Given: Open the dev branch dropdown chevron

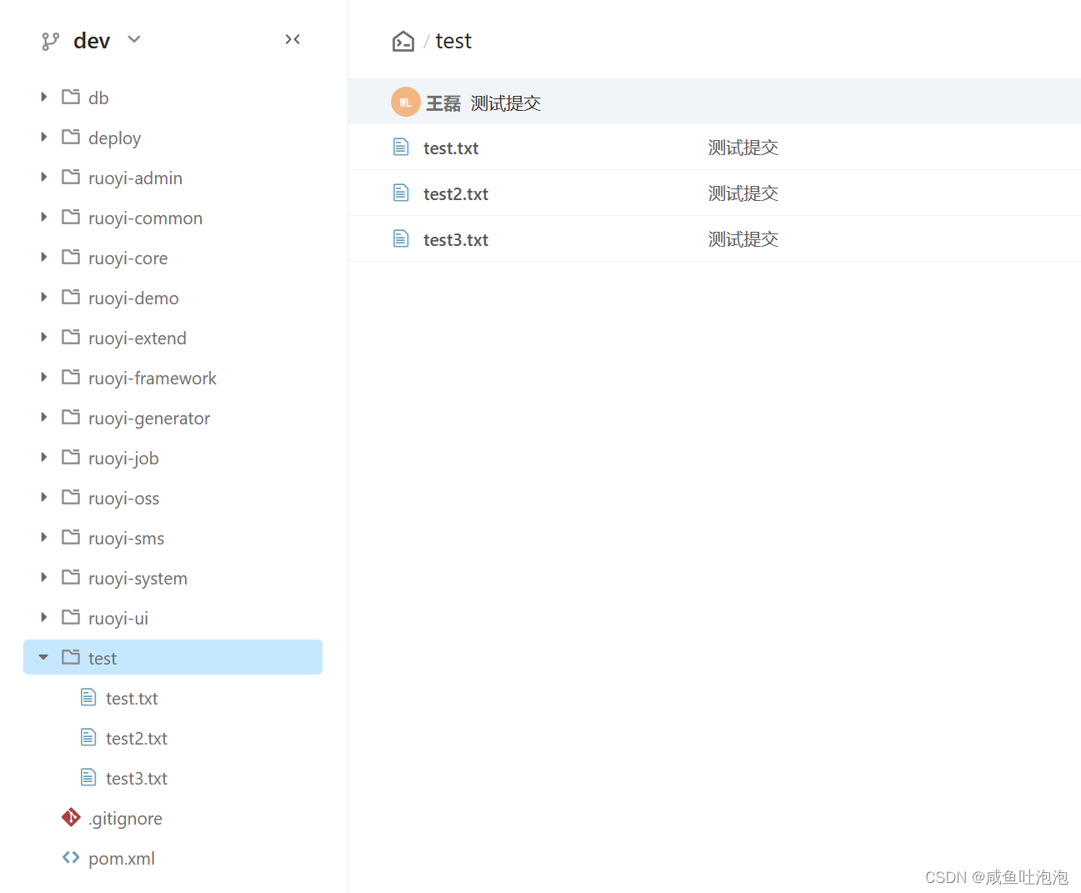Looking at the screenshot, I should pos(134,39).
